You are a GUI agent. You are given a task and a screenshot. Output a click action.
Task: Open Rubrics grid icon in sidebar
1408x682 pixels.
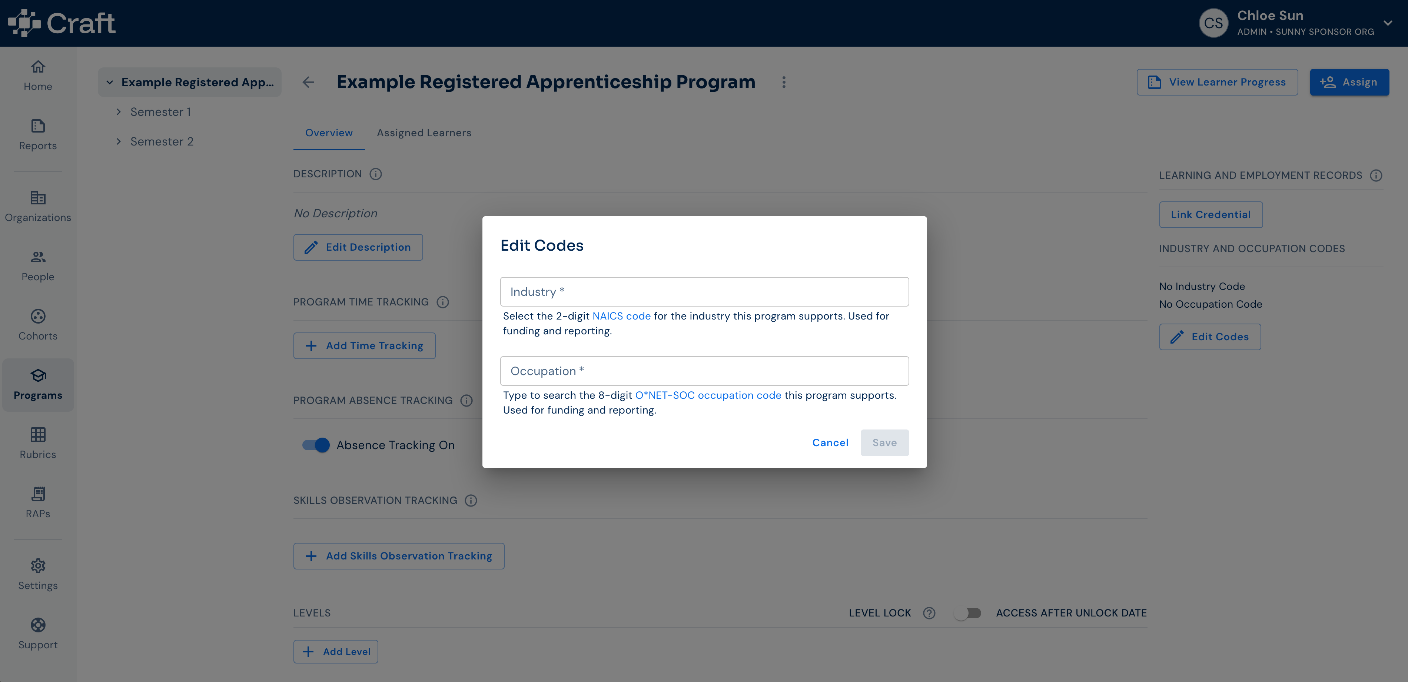pos(38,435)
